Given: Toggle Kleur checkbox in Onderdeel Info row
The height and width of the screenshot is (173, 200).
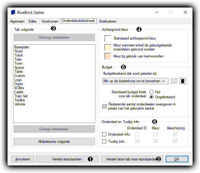Looking at the screenshot, I should (156, 134).
